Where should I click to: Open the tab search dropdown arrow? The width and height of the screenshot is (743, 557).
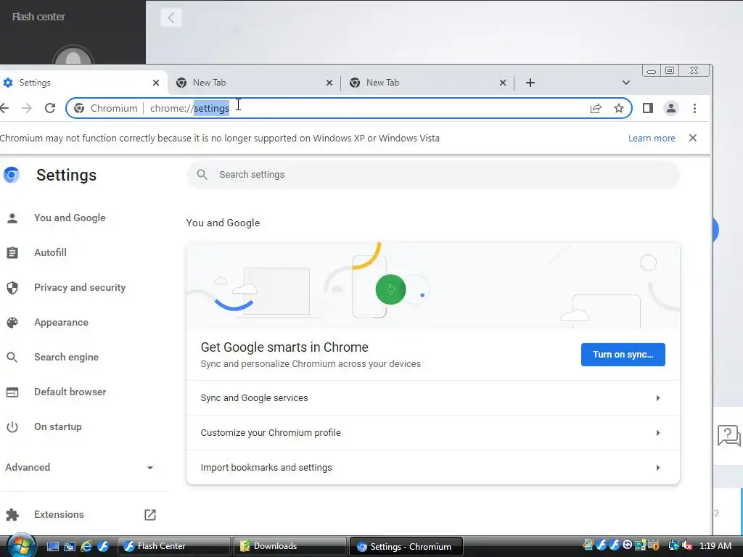click(x=626, y=83)
